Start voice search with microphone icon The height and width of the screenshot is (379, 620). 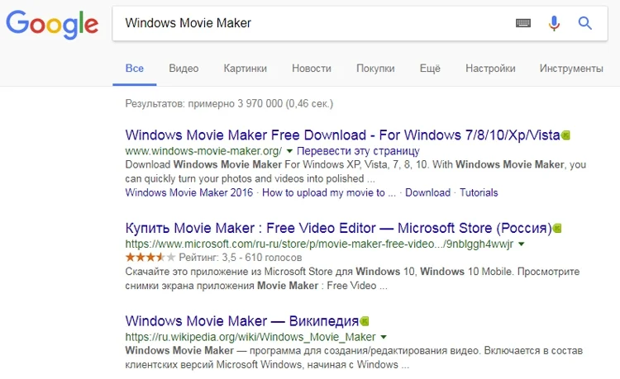click(554, 23)
